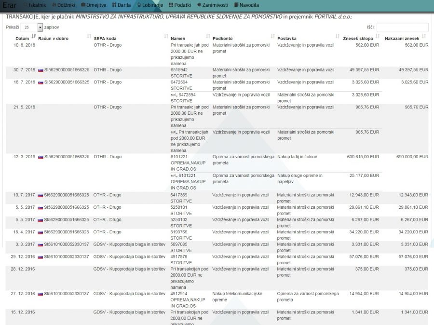
Task: Click the Slovenian flag in the 10. 7. 2017 row
Action: (41, 195)
